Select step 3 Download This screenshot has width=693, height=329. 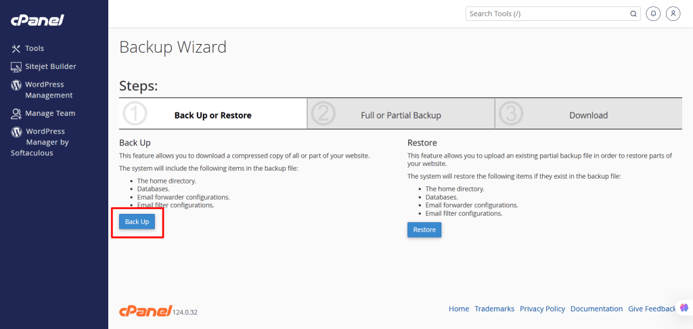589,114
